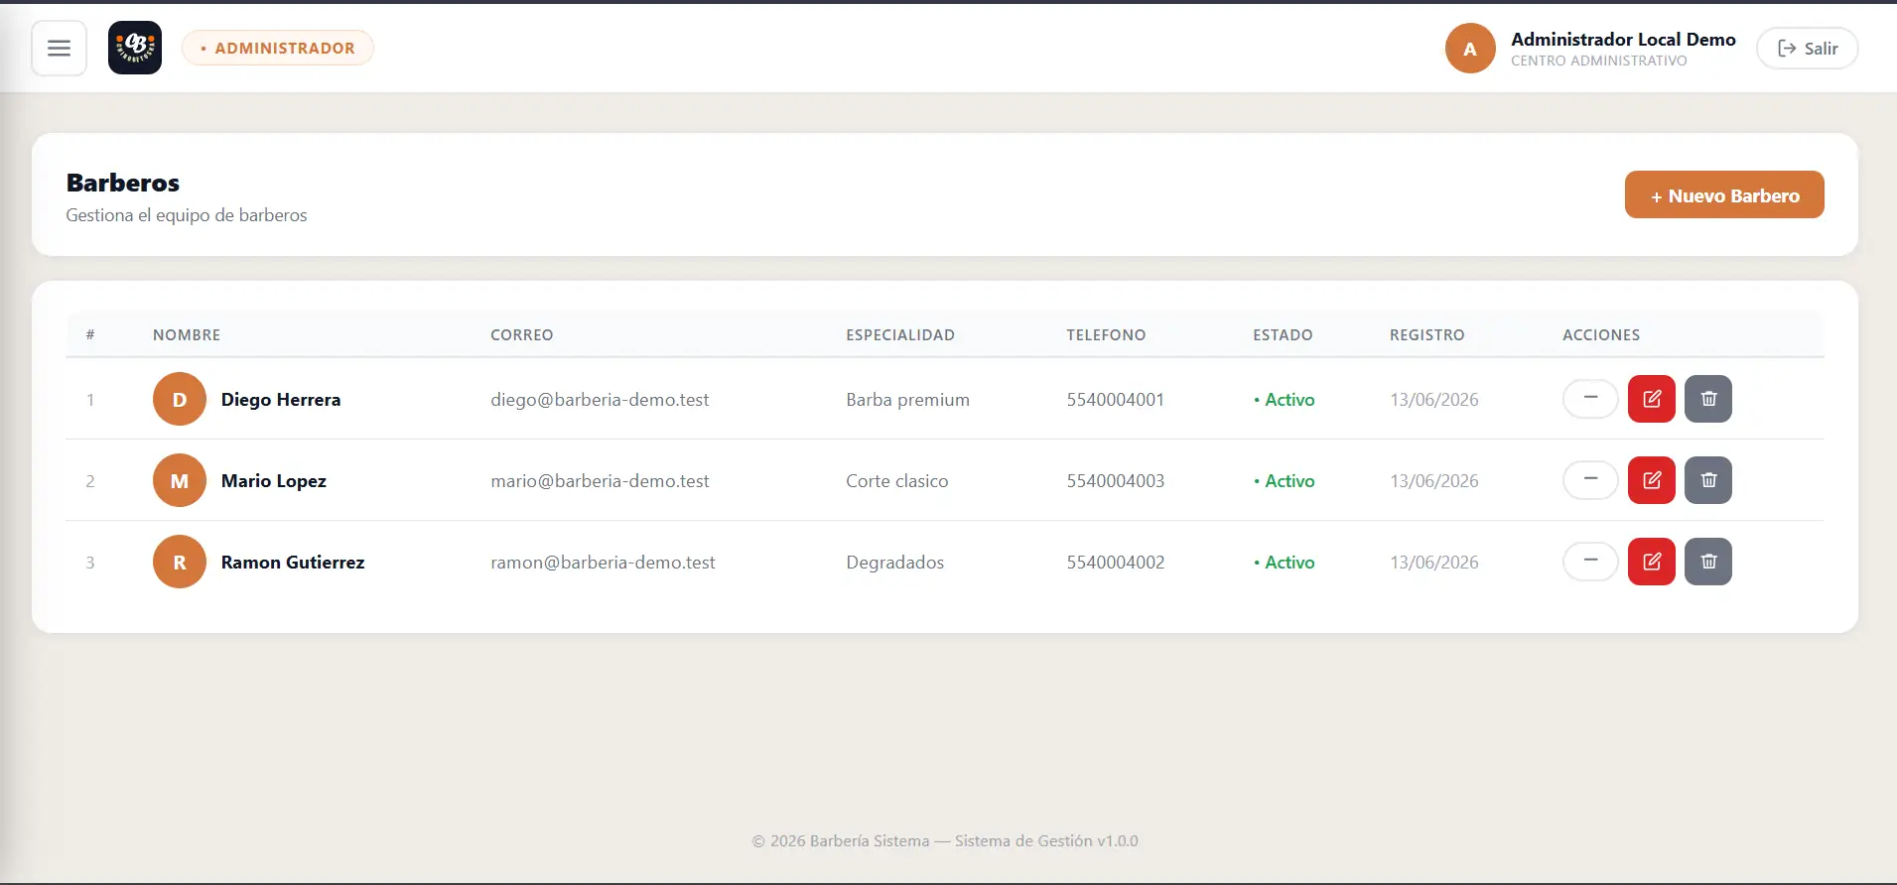1897x885 pixels.
Task: Delete Diego Herrera with the trash icon
Action: tap(1708, 399)
